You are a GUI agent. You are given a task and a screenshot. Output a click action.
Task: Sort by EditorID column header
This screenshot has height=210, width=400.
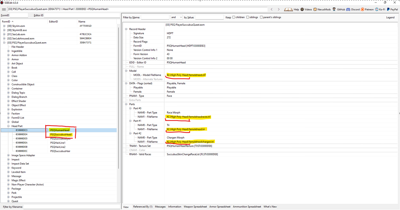(63, 21)
